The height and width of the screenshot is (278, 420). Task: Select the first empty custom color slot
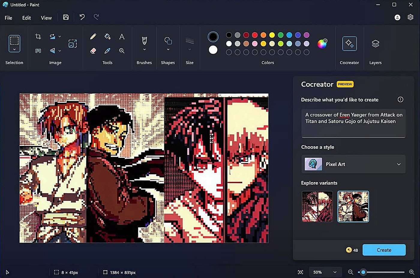pos(229,52)
